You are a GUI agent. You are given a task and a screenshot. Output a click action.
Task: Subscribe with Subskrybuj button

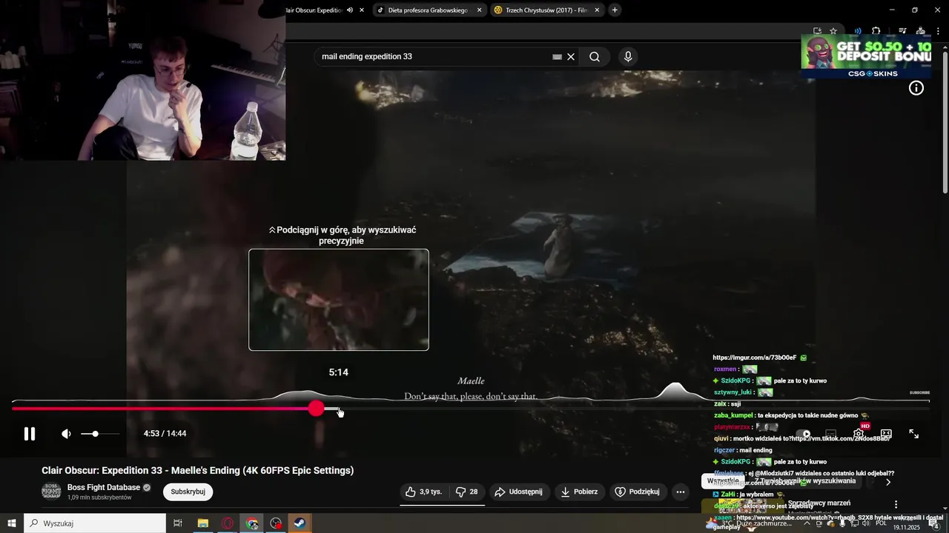tap(188, 492)
